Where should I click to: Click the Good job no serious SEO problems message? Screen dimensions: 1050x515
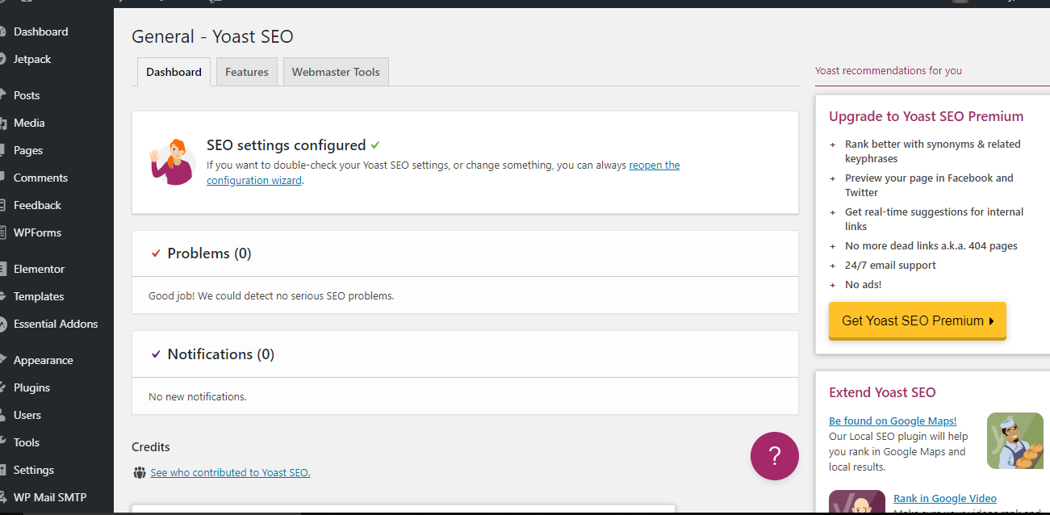271,295
